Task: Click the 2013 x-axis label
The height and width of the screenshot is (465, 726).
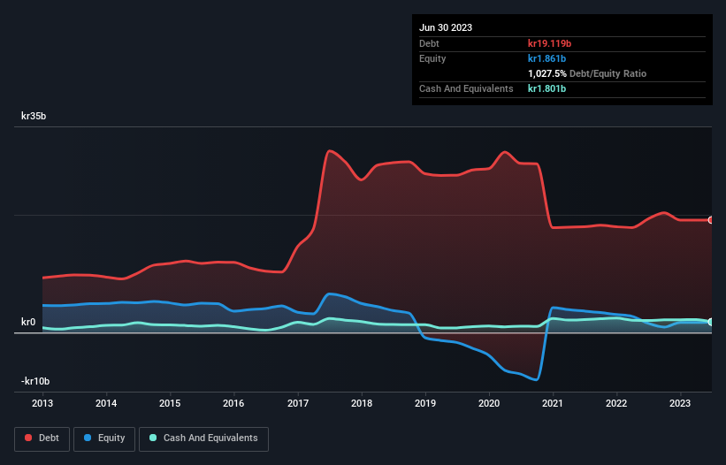Action: coord(42,403)
